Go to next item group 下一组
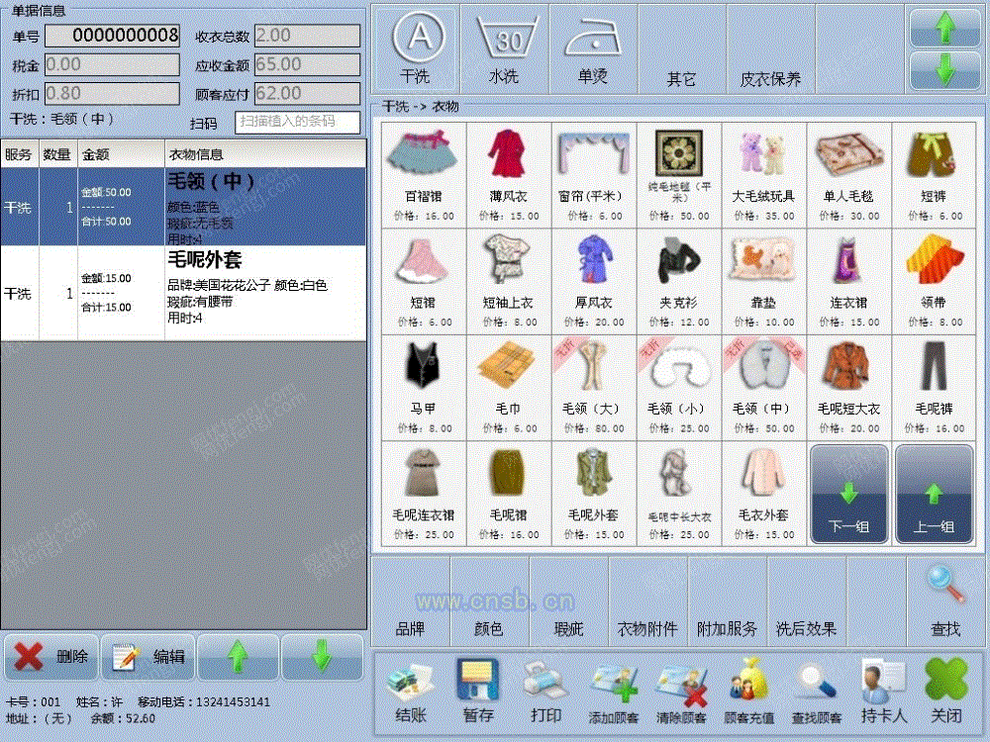 pos(849,494)
